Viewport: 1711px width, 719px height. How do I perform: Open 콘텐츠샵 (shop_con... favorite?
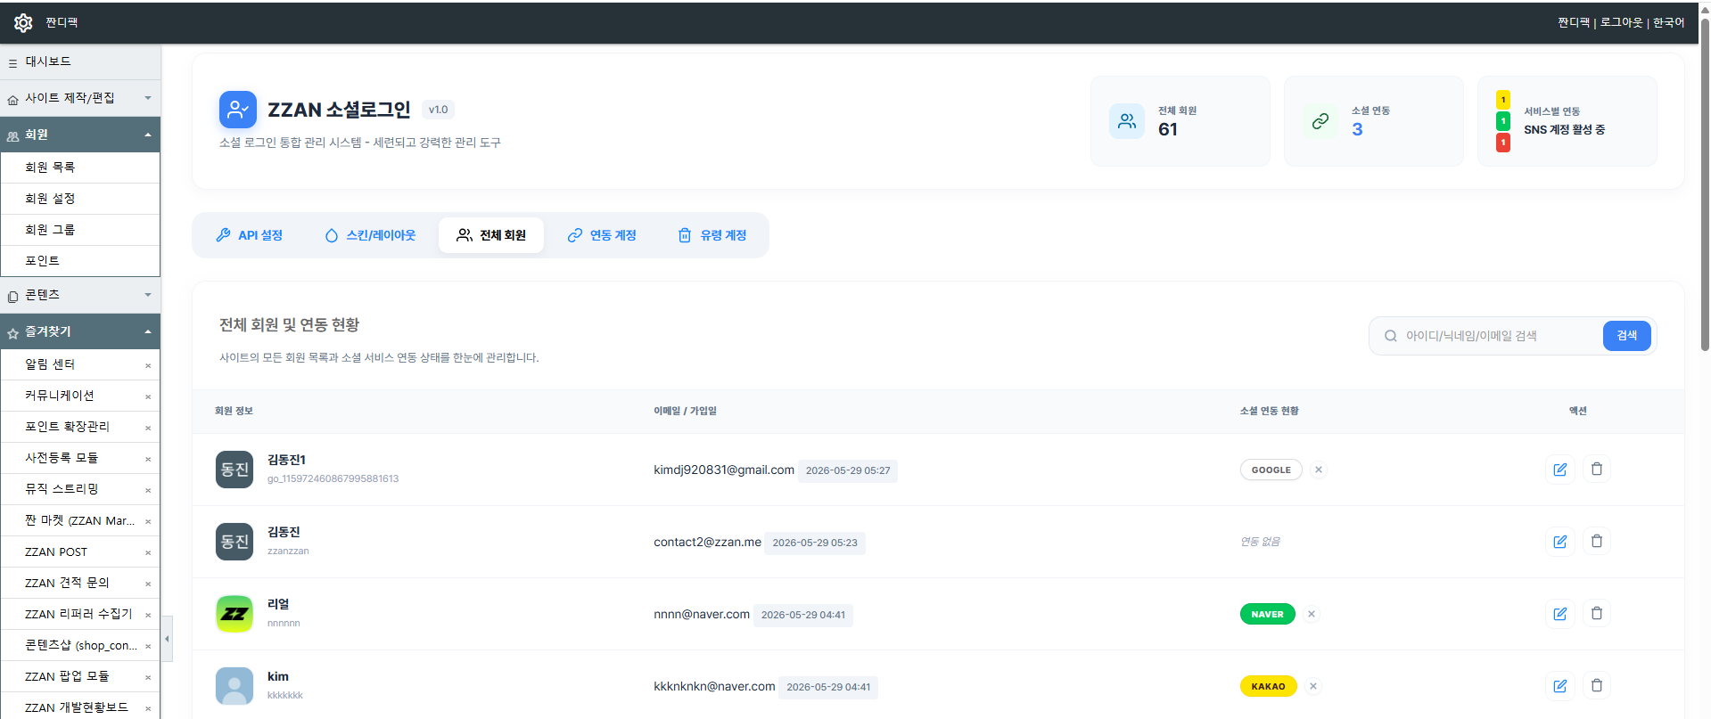coord(80,646)
